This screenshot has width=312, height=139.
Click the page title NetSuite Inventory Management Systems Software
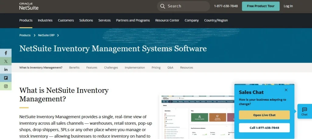coord(113,49)
